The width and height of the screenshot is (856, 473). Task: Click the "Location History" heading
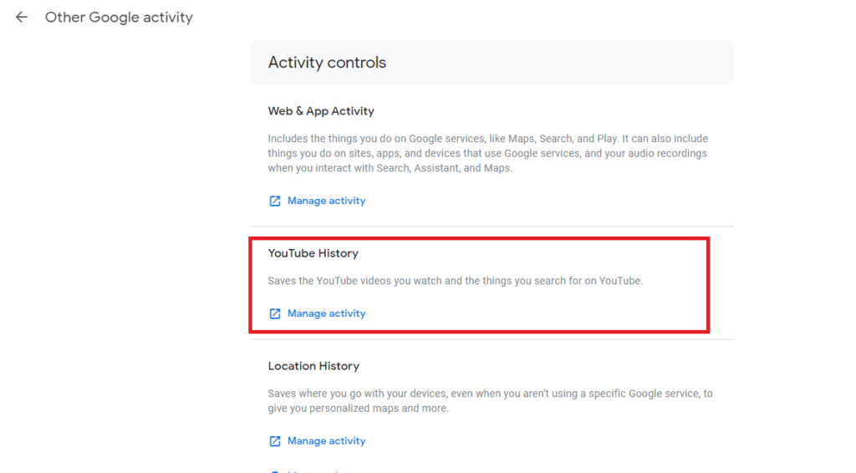click(314, 366)
